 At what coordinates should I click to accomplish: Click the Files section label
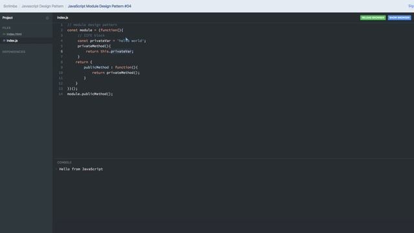click(x=6, y=28)
